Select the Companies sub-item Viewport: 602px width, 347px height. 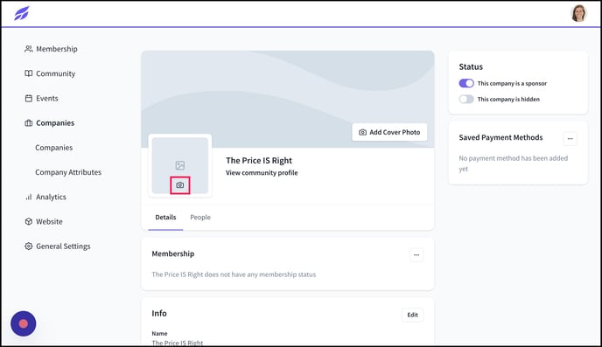pyautogui.click(x=53, y=148)
